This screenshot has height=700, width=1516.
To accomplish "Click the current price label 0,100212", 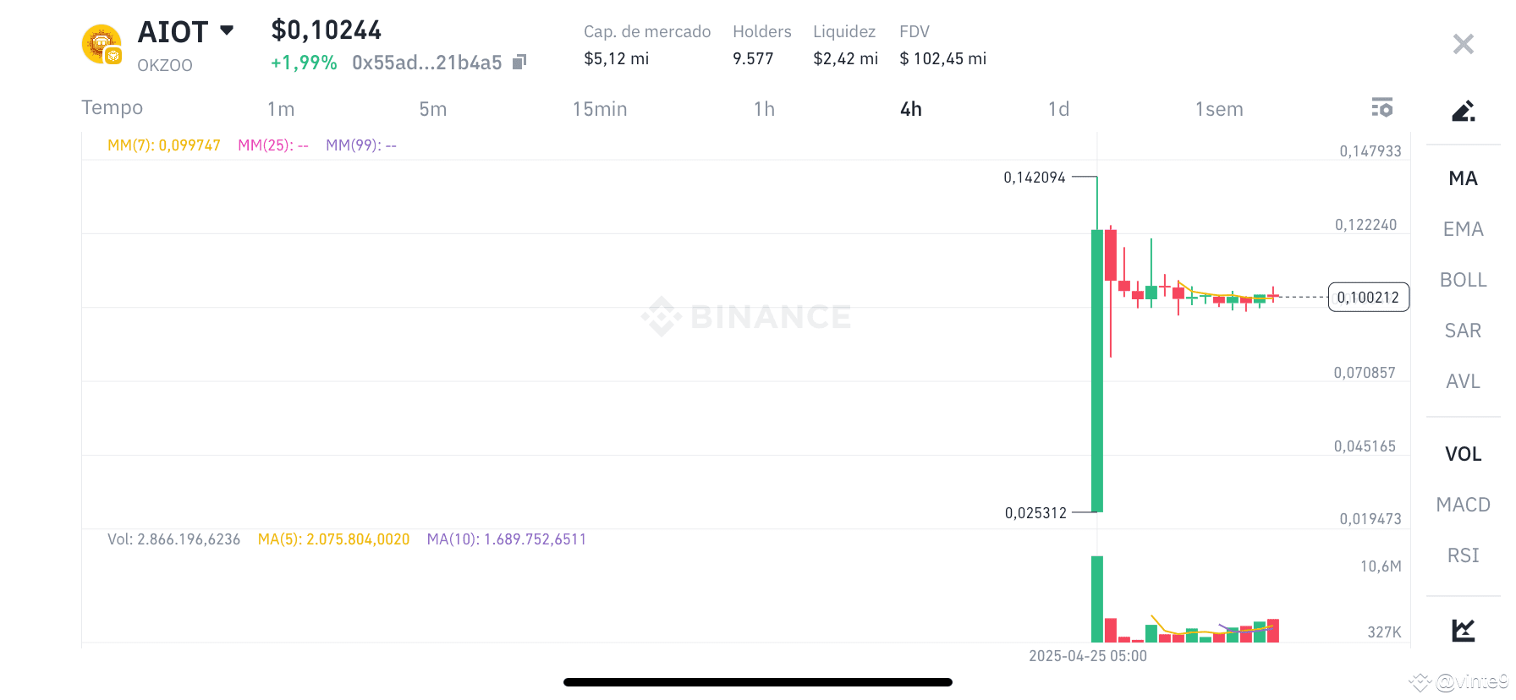I will tap(1369, 297).
